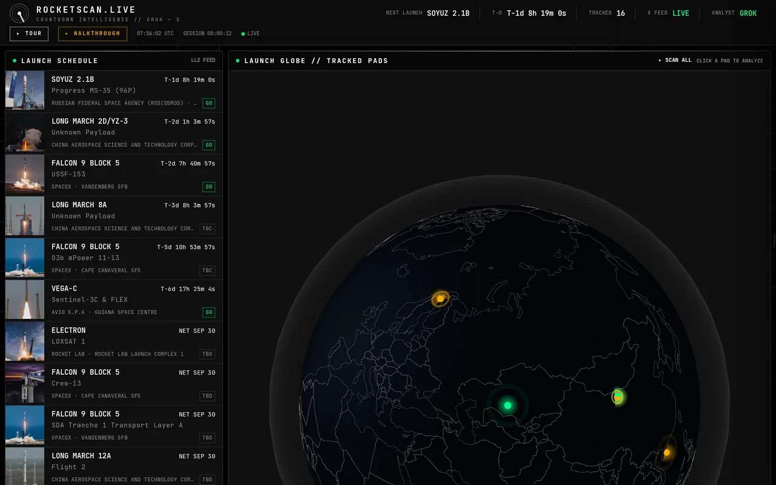The width and height of the screenshot is (776, 485).
Task: Click Tracked count 16 in header
Action: coord(621,13)
